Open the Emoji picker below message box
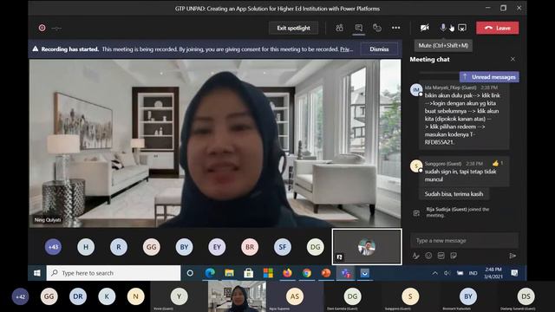This screenshot has height=312, width=555. 428,256
